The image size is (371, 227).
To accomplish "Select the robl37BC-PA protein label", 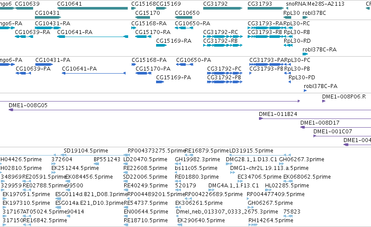I will click(320, 86).
